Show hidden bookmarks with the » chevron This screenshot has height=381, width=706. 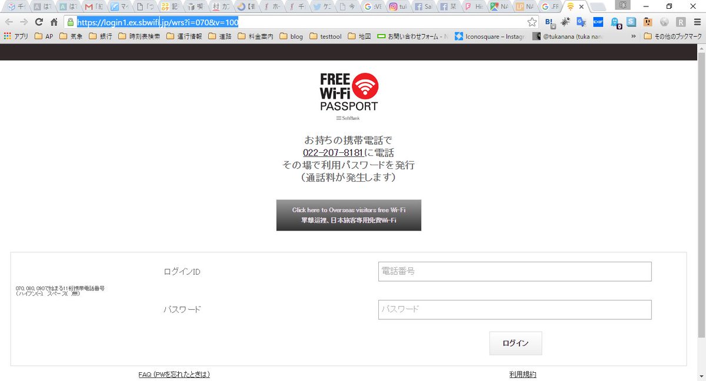point(634,36)
